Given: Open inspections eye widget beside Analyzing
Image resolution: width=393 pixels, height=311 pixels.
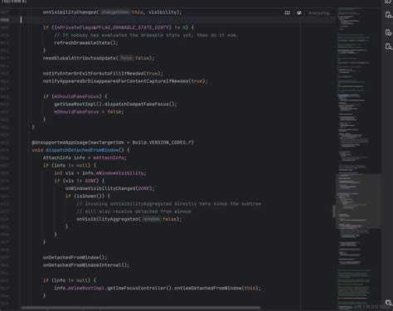Looking at the screenshot, I should point(299,12).
